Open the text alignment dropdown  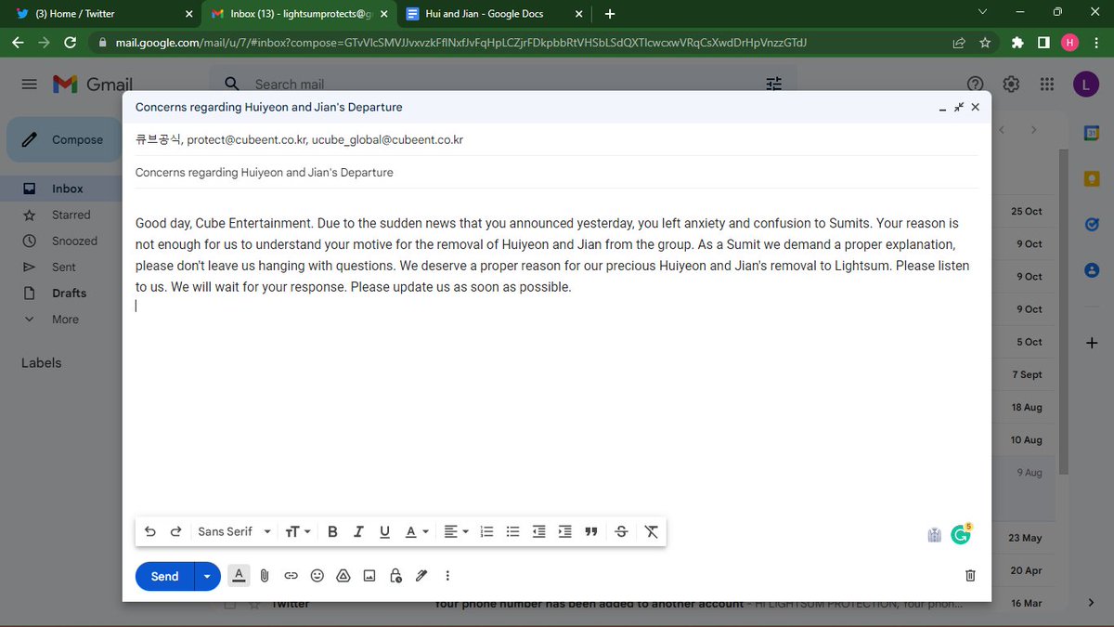tap(456, 532)
